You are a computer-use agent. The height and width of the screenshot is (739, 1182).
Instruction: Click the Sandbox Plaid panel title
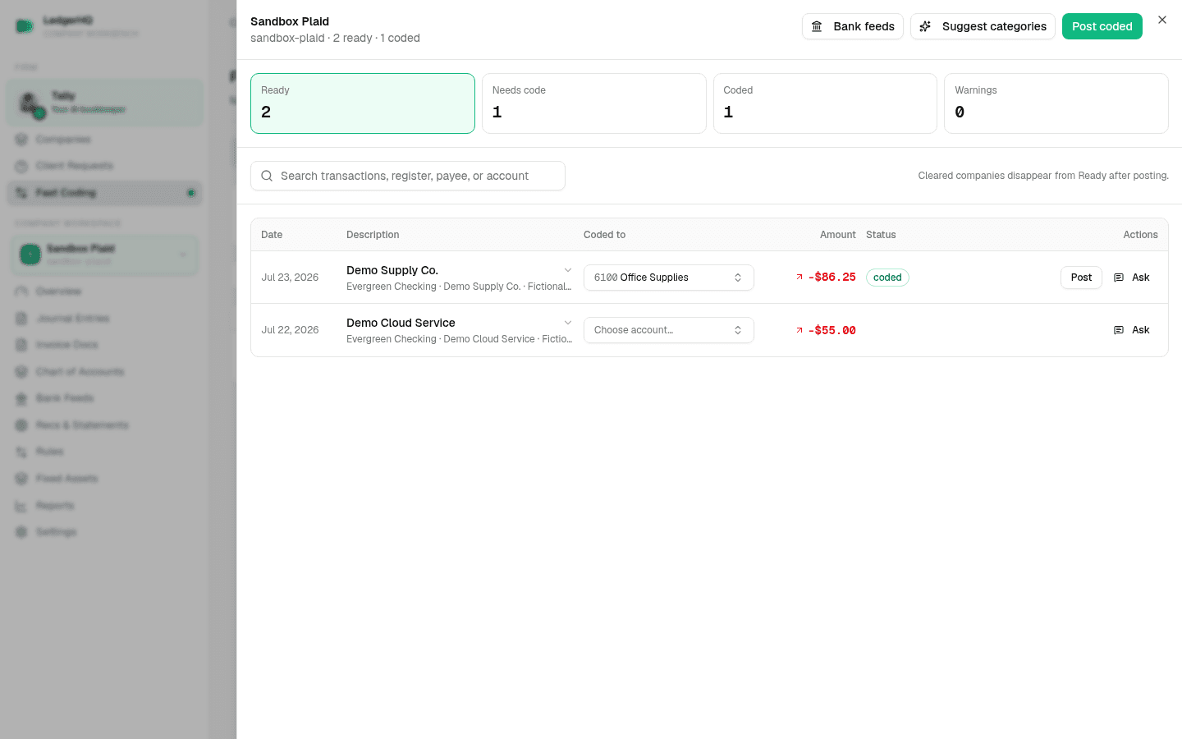[290, 21]
